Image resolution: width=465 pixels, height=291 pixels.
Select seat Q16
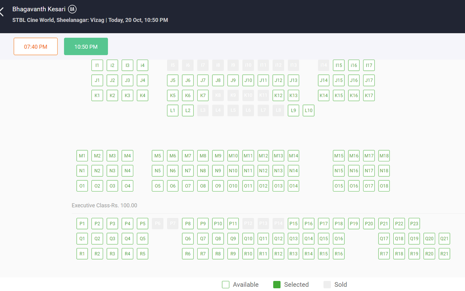pos(339,239)
